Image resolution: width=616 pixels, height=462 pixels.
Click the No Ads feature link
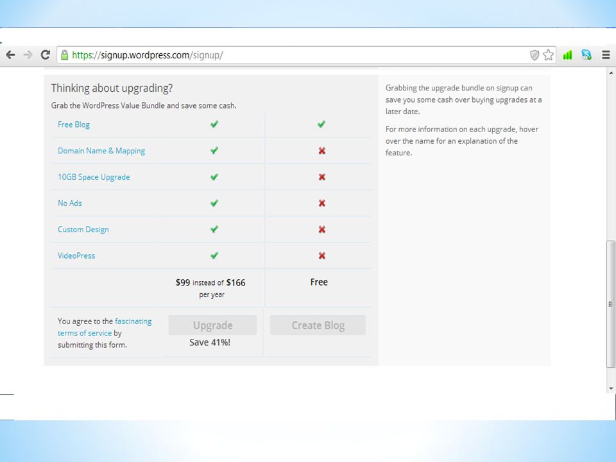click(70, 203)
